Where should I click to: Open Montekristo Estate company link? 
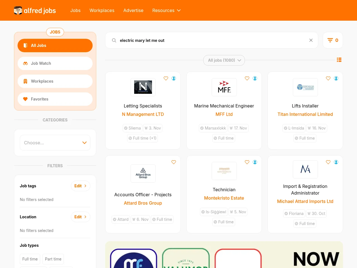[224, 198]
